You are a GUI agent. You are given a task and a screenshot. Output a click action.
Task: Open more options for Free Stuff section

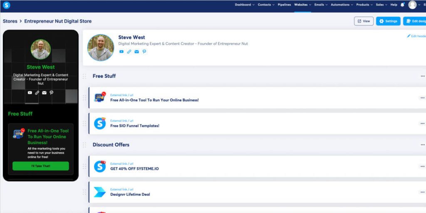tap(423, 76)
